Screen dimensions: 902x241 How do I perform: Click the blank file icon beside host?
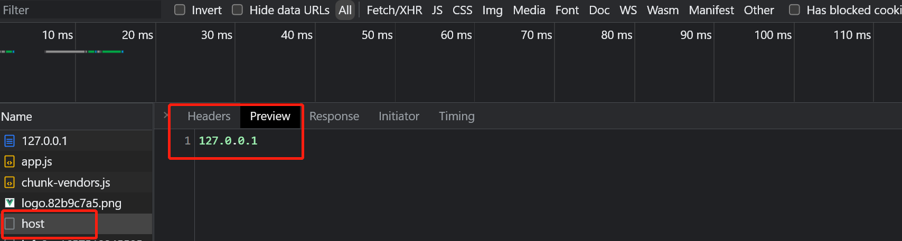click(x=10, y=224)
